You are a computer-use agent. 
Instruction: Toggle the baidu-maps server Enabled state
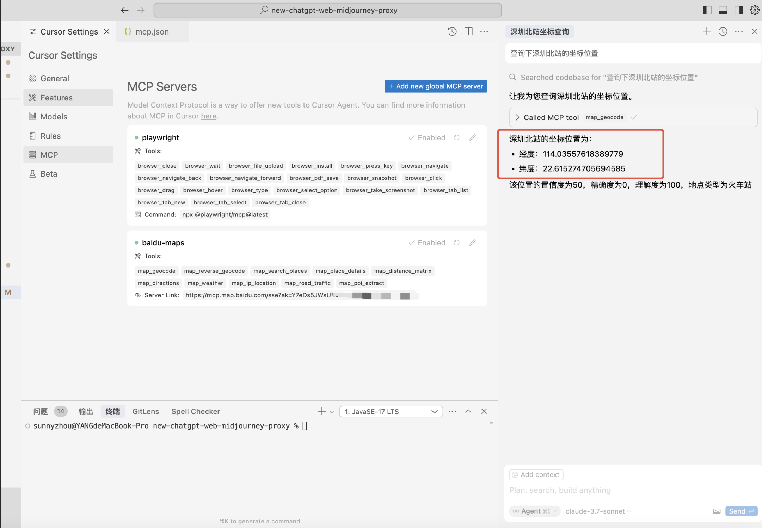(x=427, y=242)
